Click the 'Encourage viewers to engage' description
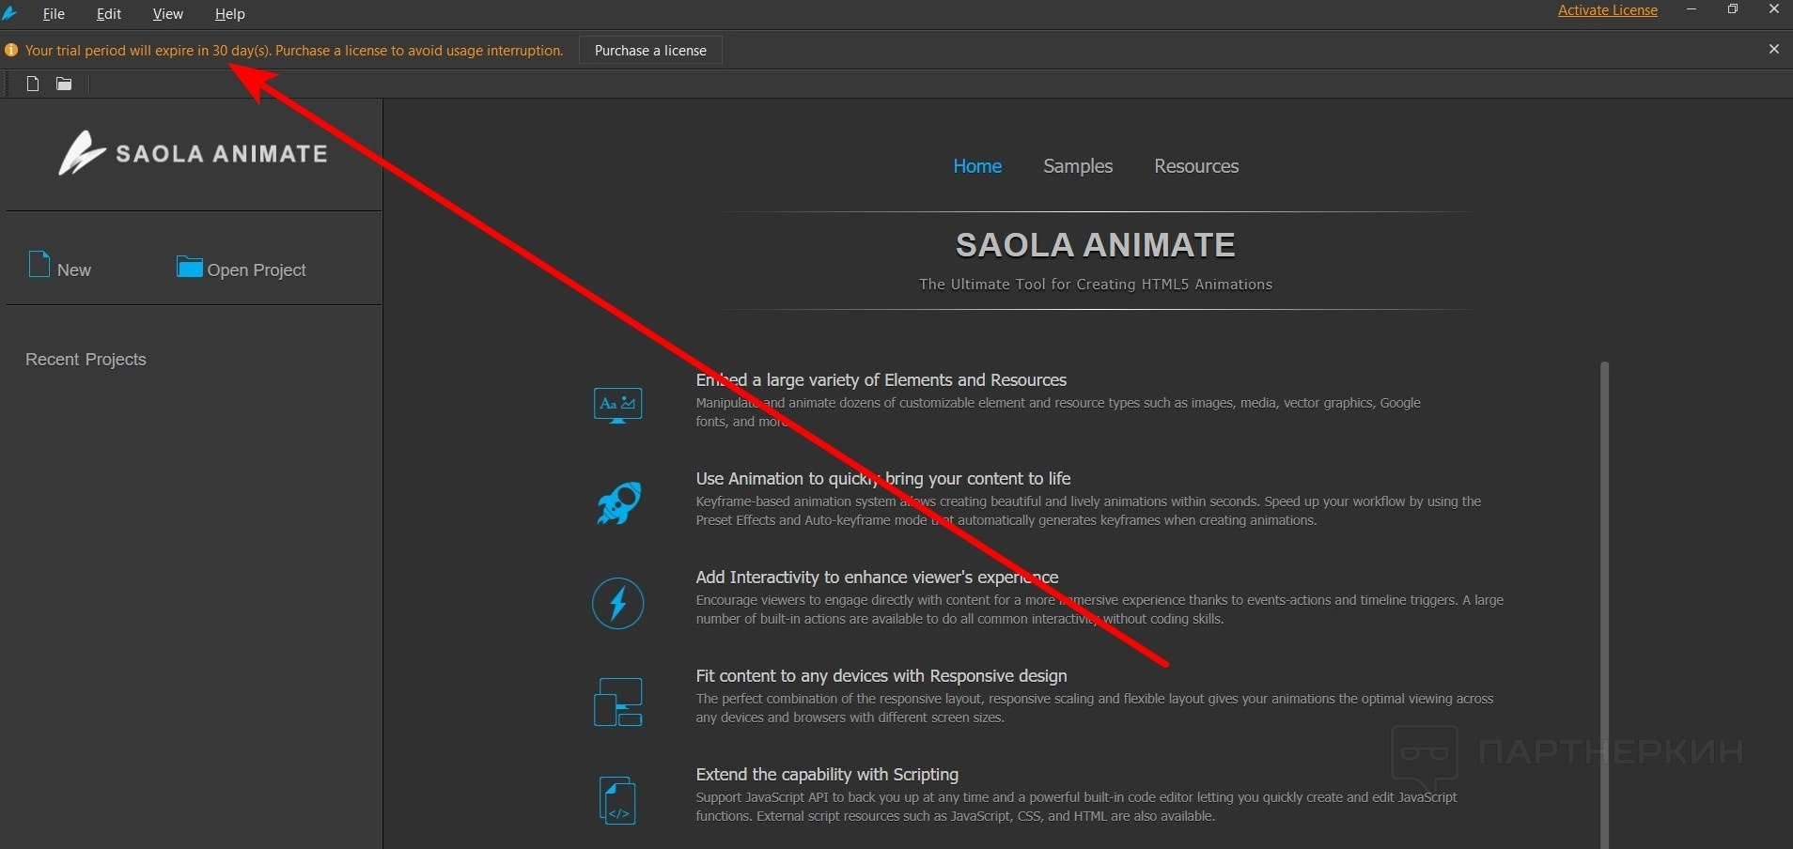The height and width of the screenshot is (849, 1793). click(x=1099, y=610)
